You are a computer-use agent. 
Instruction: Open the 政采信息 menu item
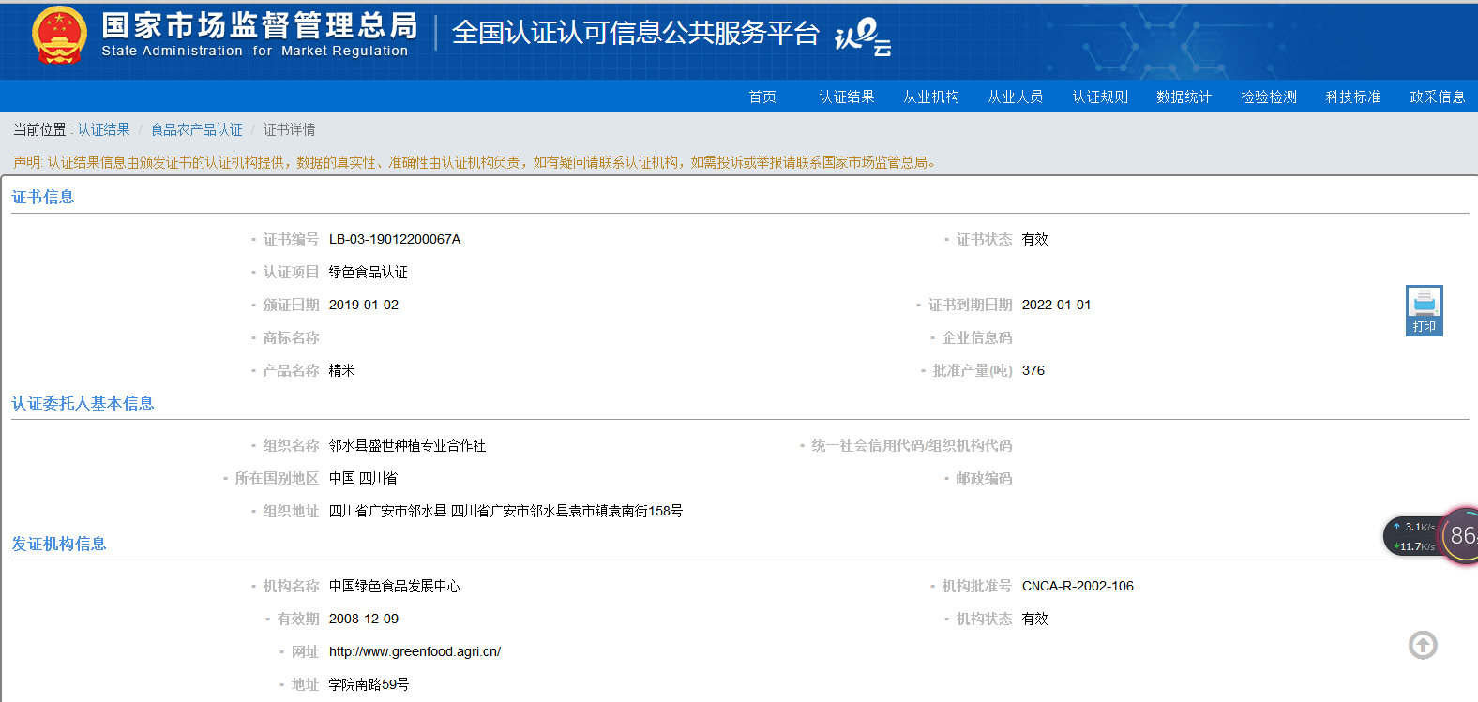tap(1438, 97)
